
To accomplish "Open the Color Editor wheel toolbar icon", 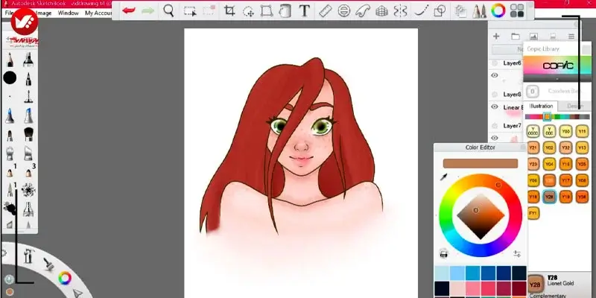I will [x=498, y=10].
